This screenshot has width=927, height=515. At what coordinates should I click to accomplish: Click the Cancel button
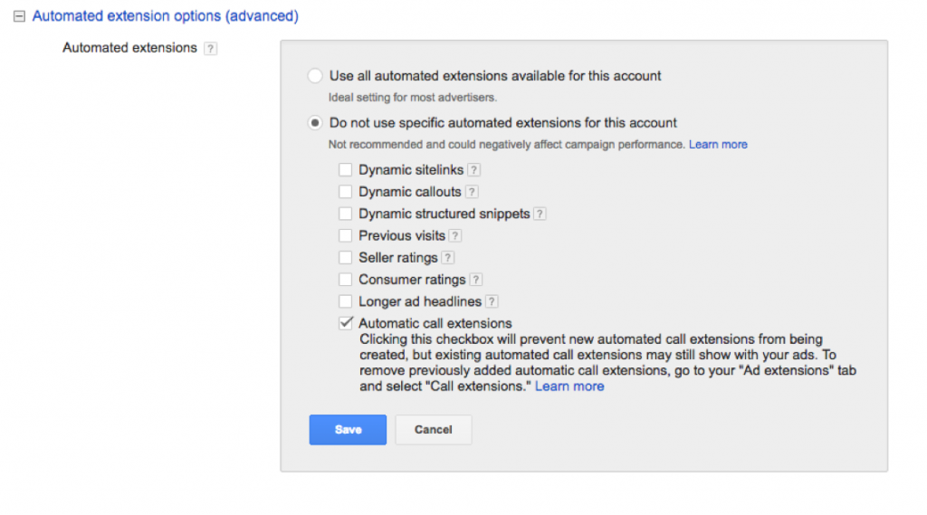[433, 430]
